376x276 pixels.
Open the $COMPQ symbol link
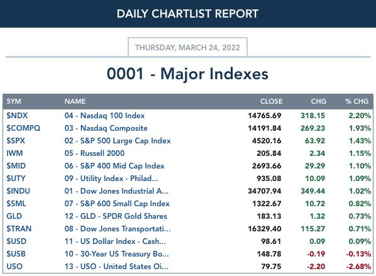click(x=23, y=128)
